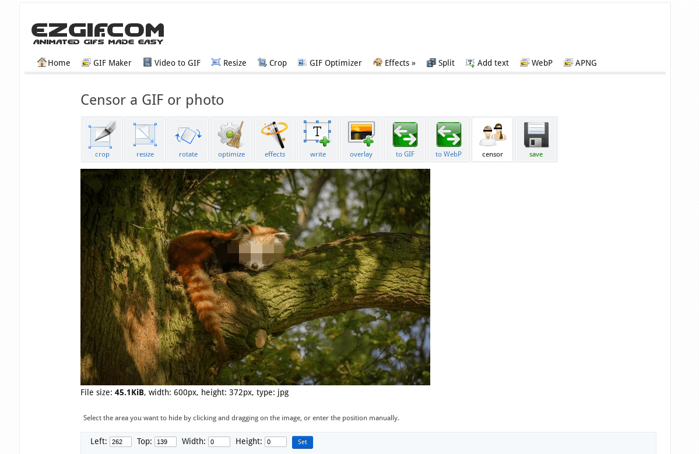Screen dimensions: 699x454
Task: Click the 'to GIF' conversion icon
Action: pyautogui.click(x=405, y=134)
